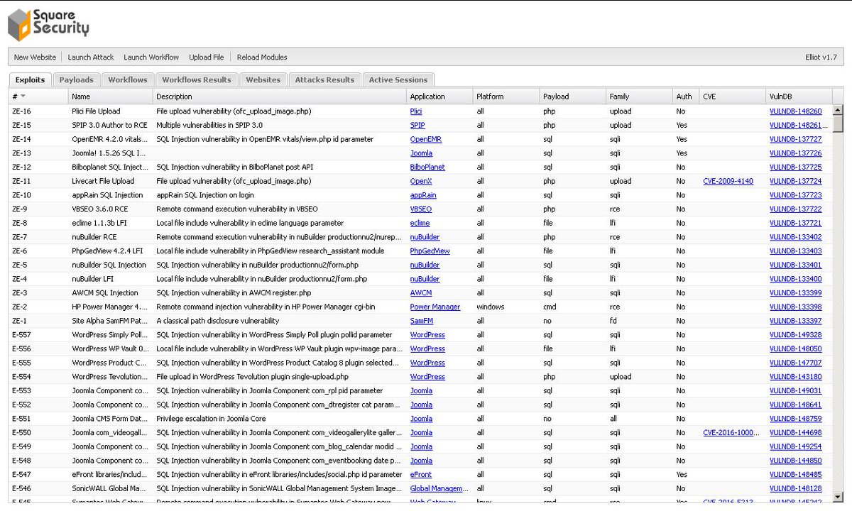Follow the Power Manager application link
This screenshot has width=852, height=511.
435,307
